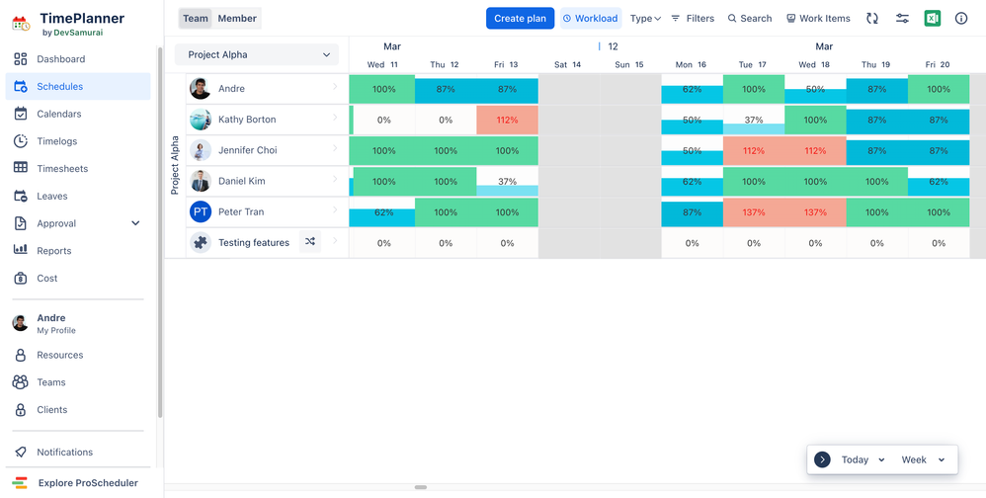Open Andre My Profile entry
The width and height of the screenshot is (986, 498).
pyautogui.click(x=78, y=323)
